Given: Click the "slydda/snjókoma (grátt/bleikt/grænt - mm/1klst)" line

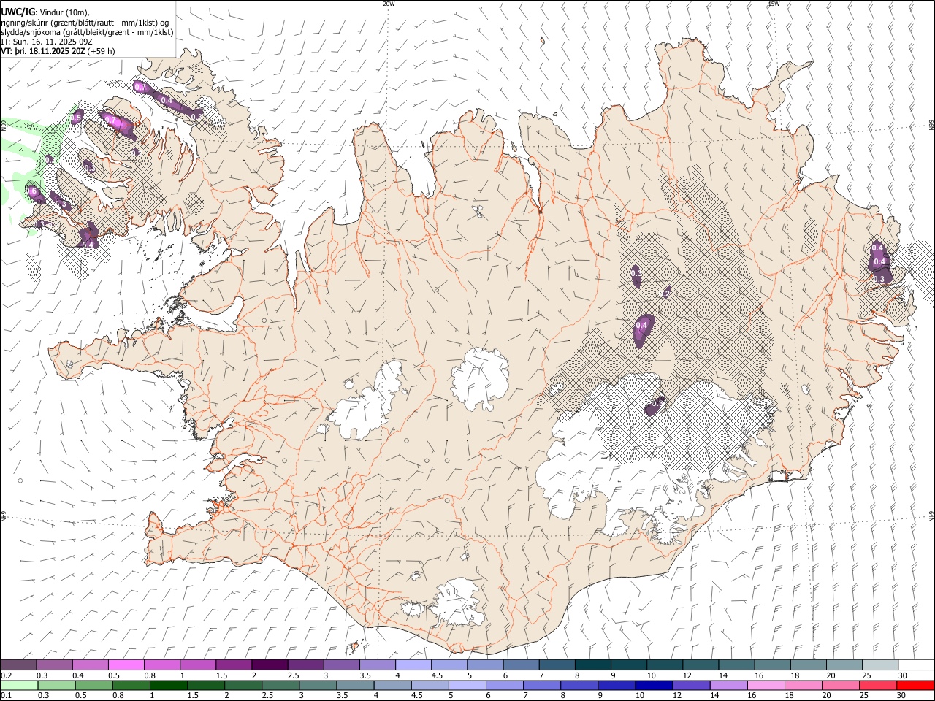Looking at the screenshot, I should 87,32.
